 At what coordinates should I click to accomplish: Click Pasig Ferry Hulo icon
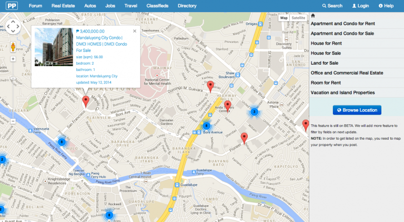click(x=88, y=175)
